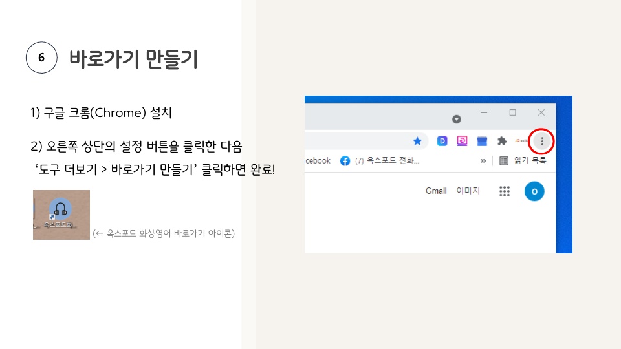Open the 이미지 link on Google
The width and height of the screenshot is (621, 349).
(468, 191)
